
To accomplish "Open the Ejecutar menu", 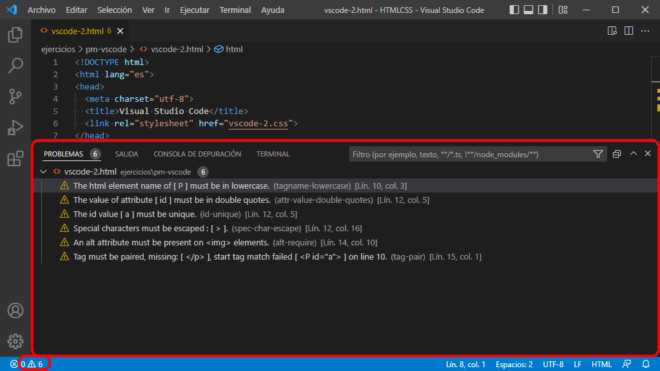I will [195, 10].
